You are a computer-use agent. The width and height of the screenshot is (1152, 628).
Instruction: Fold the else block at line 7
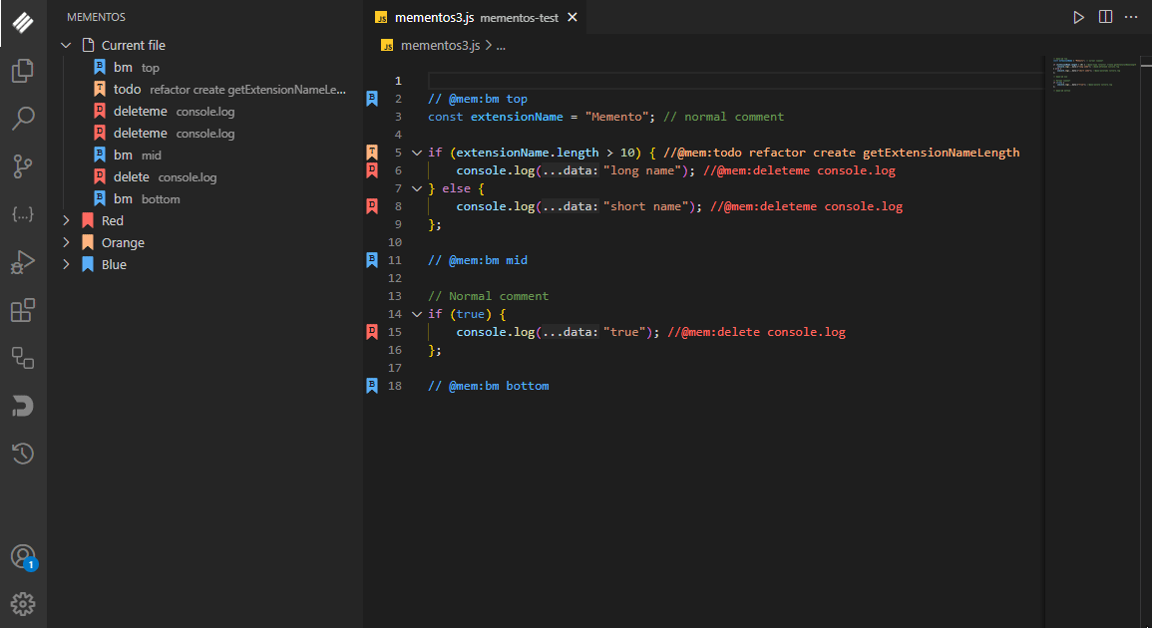point(417,188)
